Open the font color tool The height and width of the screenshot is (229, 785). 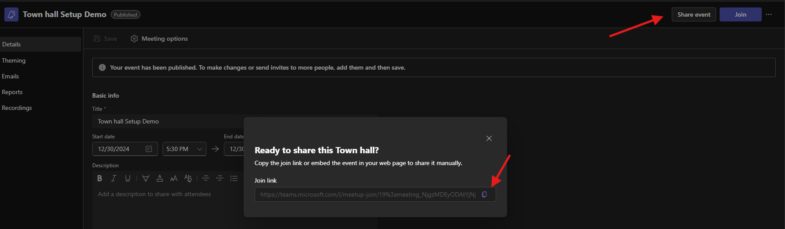point(160,178)
